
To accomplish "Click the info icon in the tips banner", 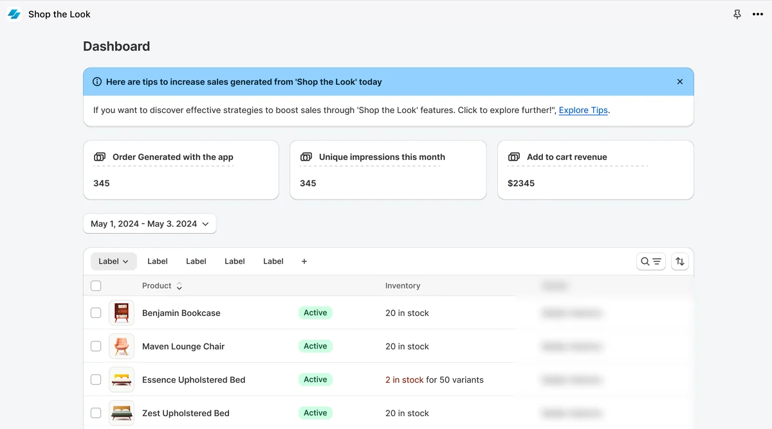I will tap(97, 82).
